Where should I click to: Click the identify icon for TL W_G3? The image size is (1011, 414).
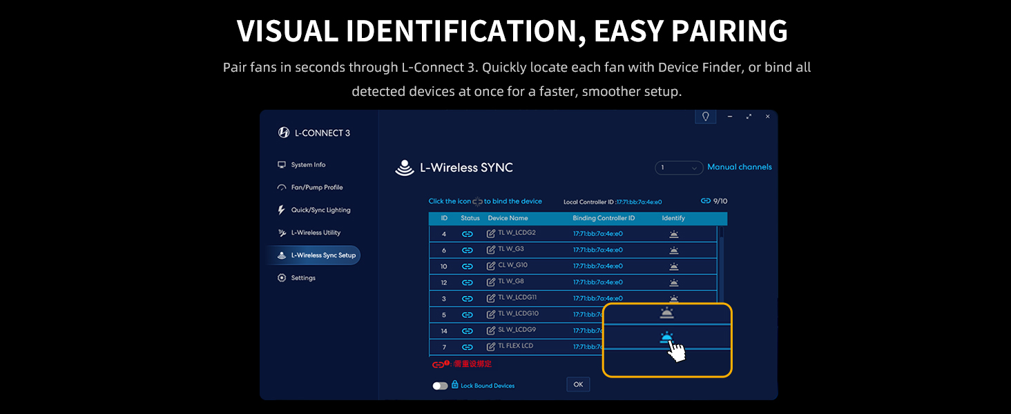click(673, 250)
